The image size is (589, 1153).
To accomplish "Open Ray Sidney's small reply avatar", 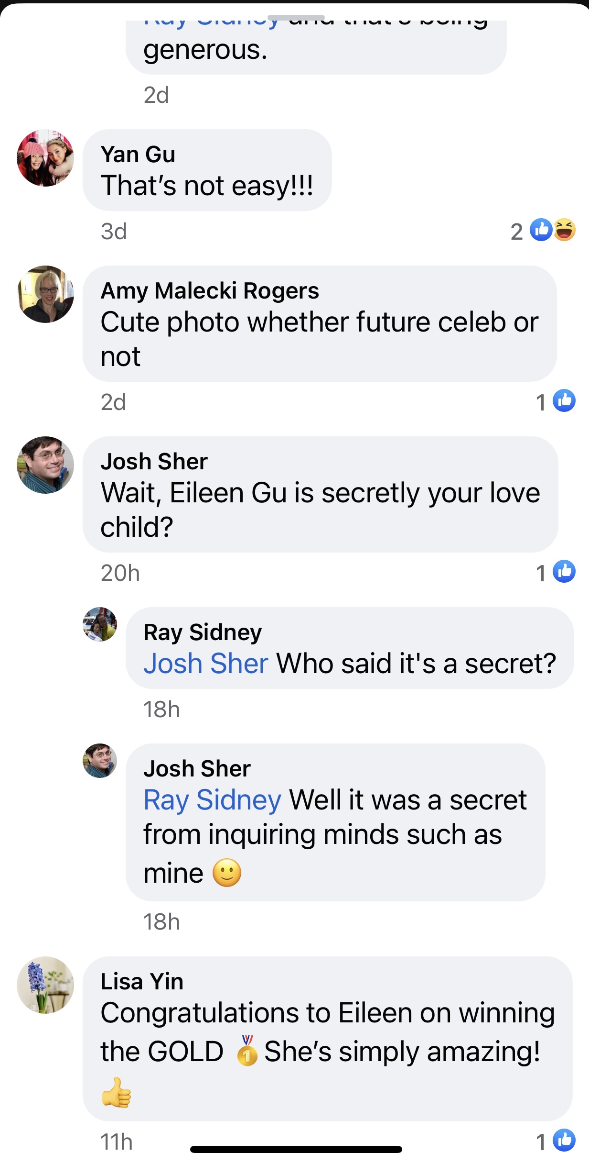I will 100,624.
